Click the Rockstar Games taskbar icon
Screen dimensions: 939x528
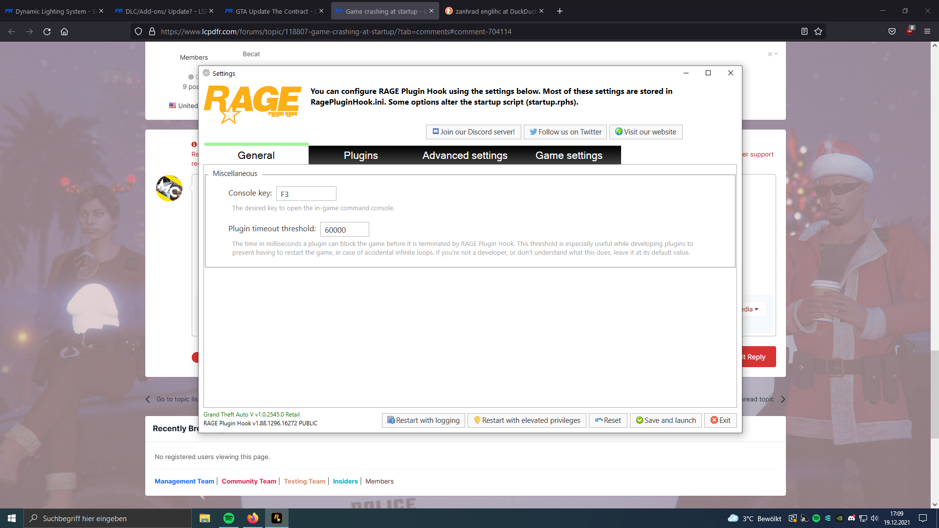click(x=277, y=518)
